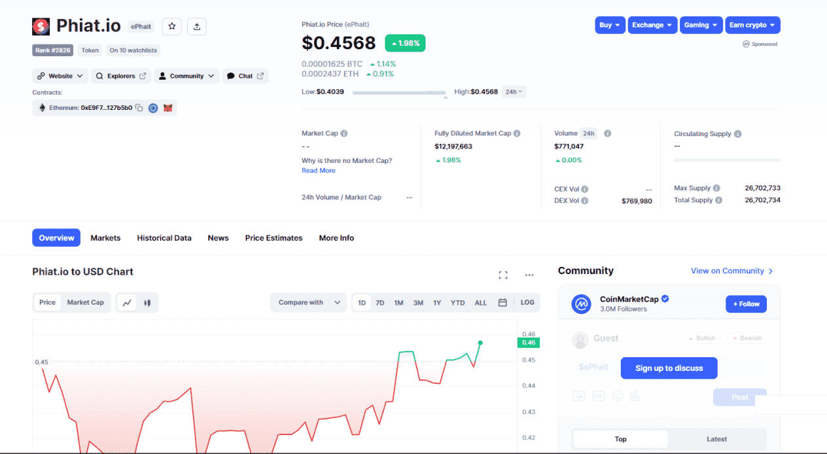Show chart by Price
This screenshot has width=827, height=454.
click(47, 302)
